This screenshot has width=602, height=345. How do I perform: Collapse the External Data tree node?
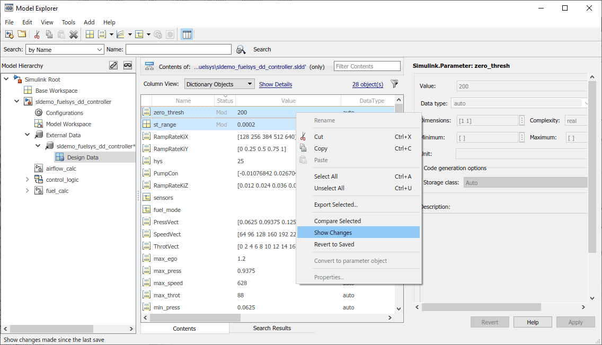[28, 135]
